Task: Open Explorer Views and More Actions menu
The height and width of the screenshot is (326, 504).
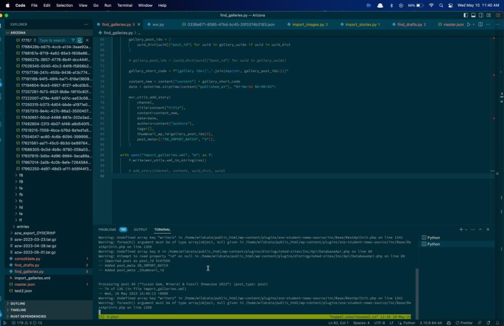Action: [86, 25]
